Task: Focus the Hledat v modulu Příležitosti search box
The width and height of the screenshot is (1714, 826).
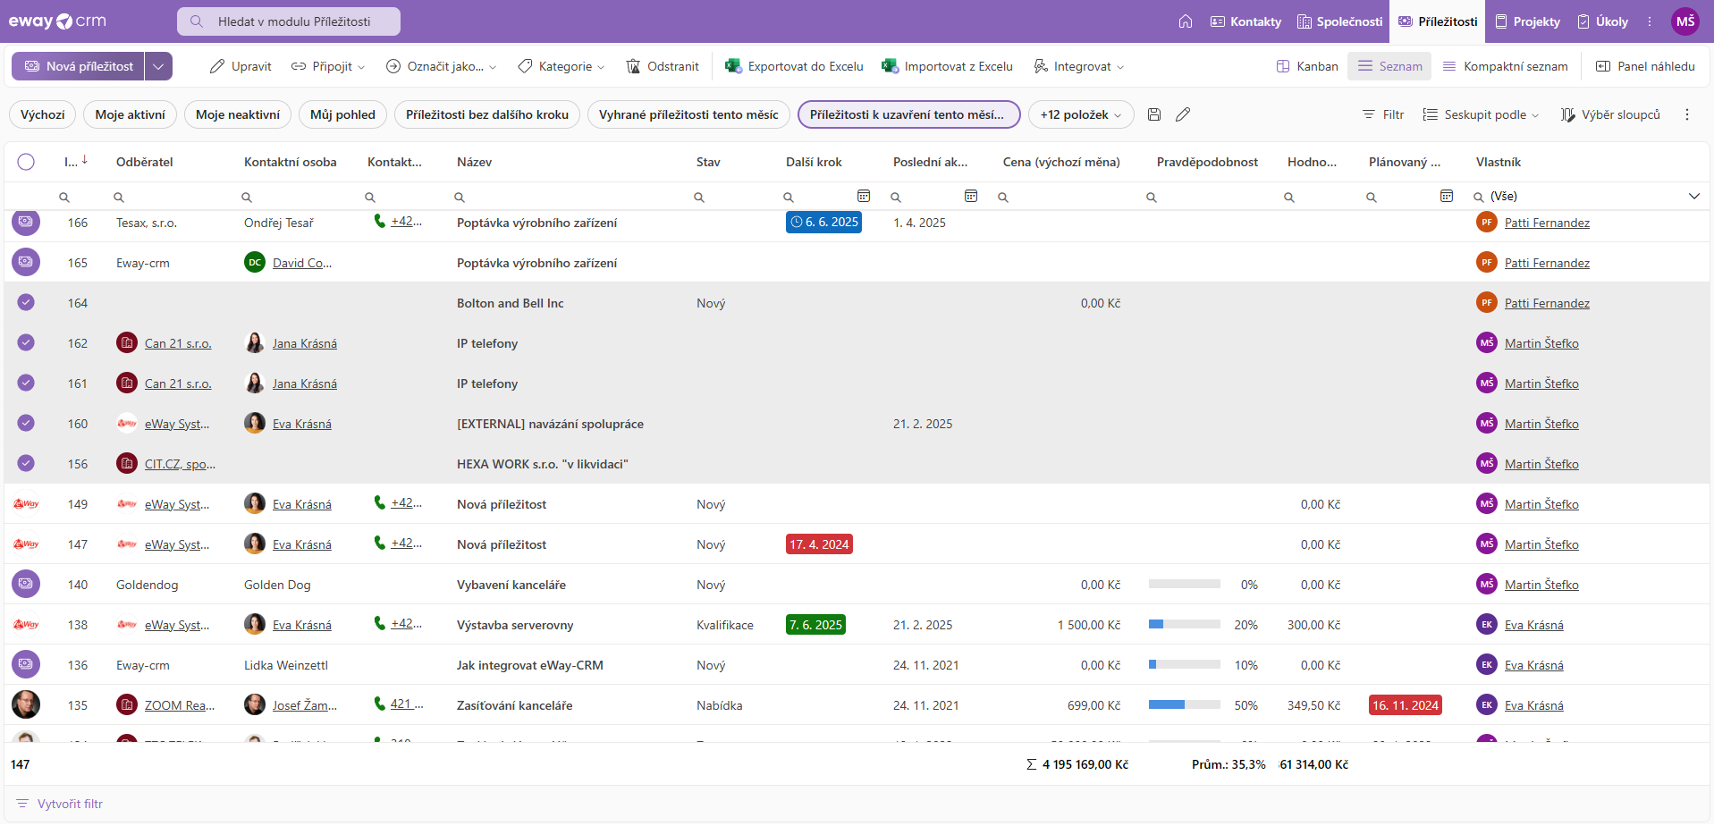Action: point(289,21)
